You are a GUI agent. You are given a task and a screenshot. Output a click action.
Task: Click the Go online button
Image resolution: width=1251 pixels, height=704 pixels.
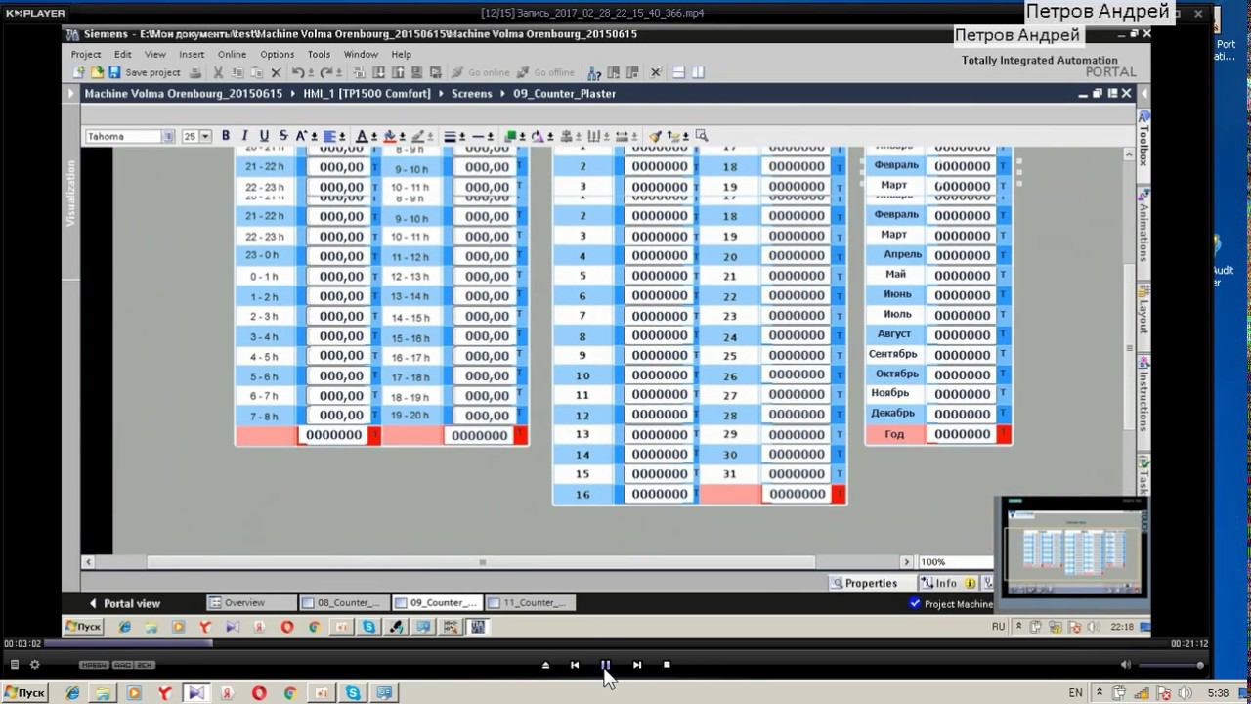[481, 72]
